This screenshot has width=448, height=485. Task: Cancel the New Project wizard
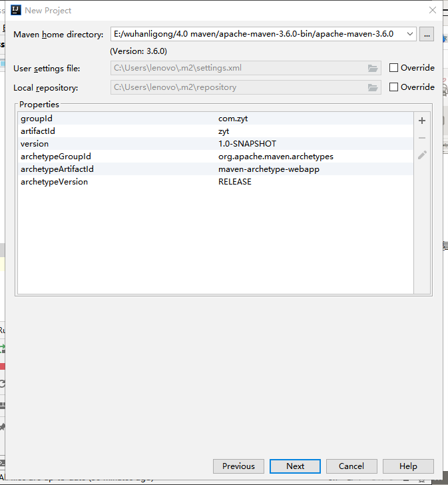point(351,466)
